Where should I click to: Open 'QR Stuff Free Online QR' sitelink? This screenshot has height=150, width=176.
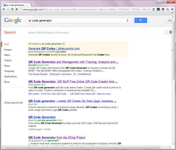(x=83, y=94)
